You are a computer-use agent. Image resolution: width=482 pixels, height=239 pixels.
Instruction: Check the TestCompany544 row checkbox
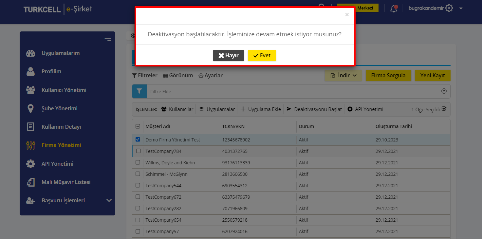[x=138, y=185]
